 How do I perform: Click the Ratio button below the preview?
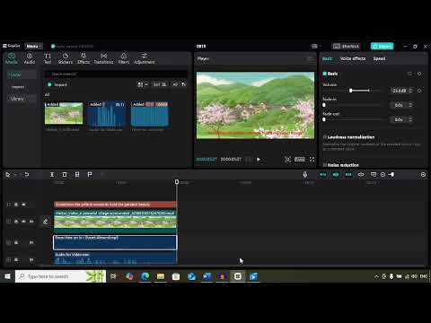[x=300, y=160]
